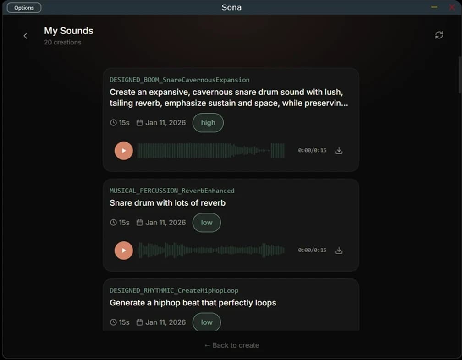This screenshot has width=462, height=360.
Task: Click the 15s duration on SnareCavernousExpansion card
Action: point(120,123)
